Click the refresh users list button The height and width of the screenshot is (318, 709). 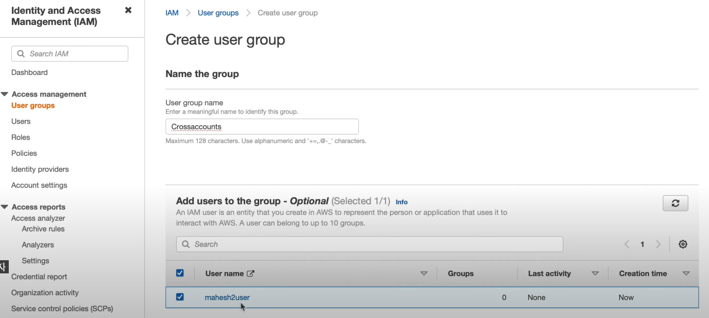click(x=675, y=203)
